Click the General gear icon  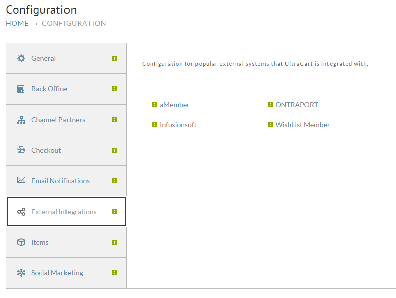(x=21, y=58)
